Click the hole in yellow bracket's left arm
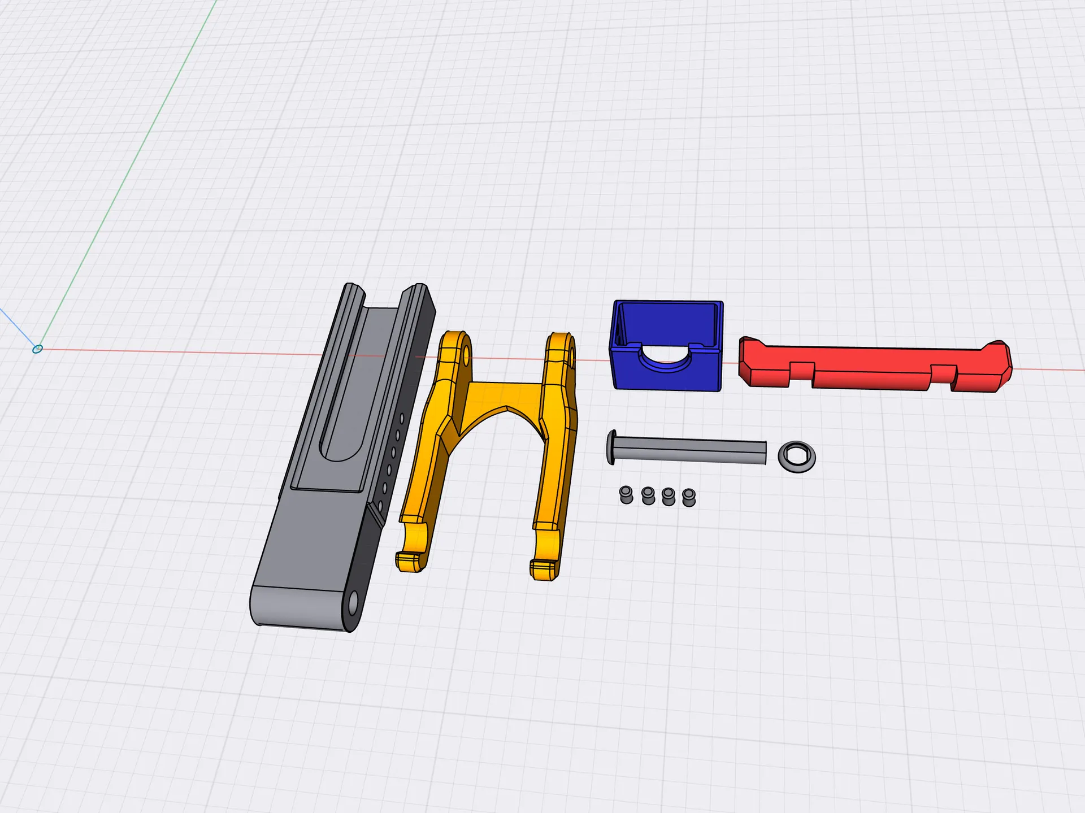Viewport: 1085px width, 813px height. point(467,356)
